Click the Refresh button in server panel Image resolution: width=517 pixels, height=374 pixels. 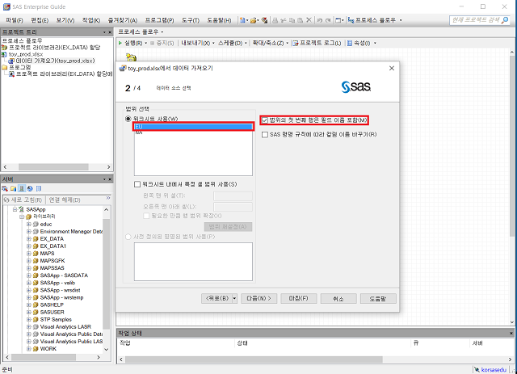tap(23, 200)
